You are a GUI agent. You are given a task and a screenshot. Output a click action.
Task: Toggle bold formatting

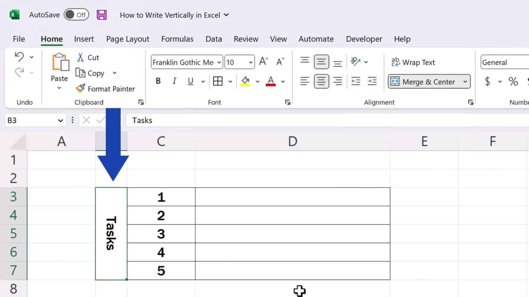point(158,81)
